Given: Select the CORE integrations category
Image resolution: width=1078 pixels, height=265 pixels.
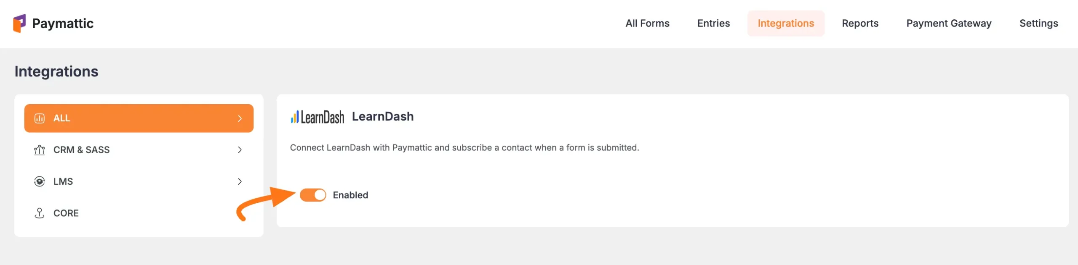Looking at the screenshot, I should tap(65, 213).
